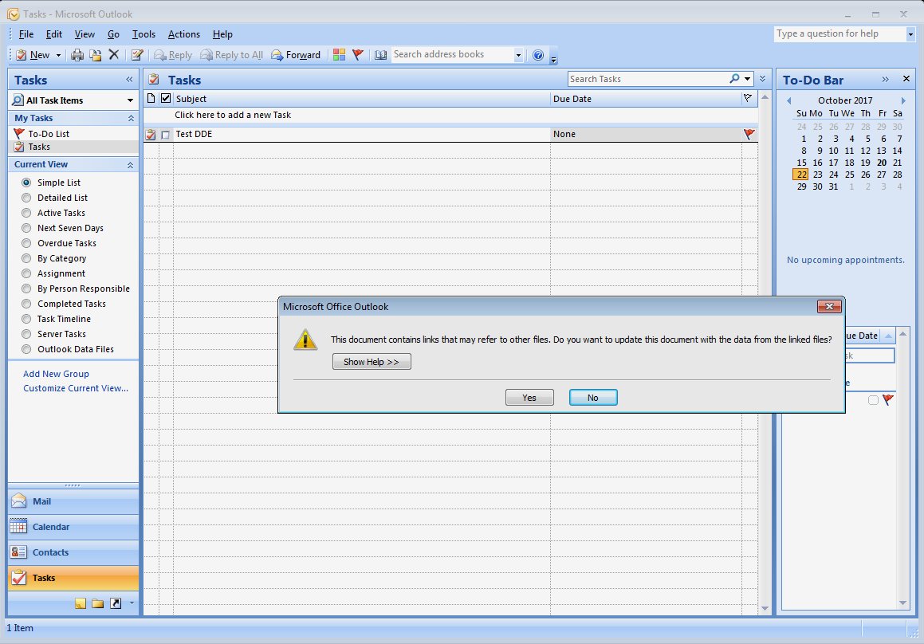Click the Show Help >> button
This screenshot has width=924, height=644.
pyautogui.click(x=372, y=362)
